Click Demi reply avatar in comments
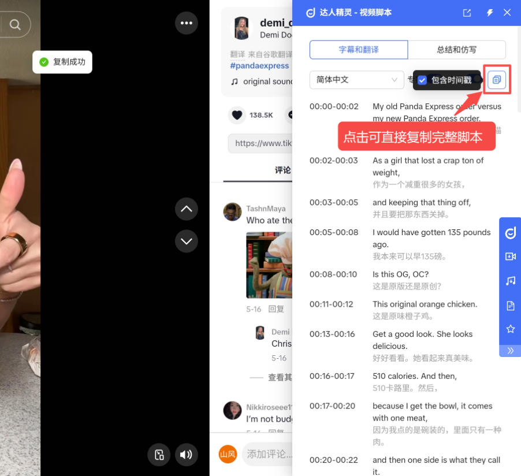The height and width of the screenshot is (476, 521). pyautogui.click(x=260, y=333)
